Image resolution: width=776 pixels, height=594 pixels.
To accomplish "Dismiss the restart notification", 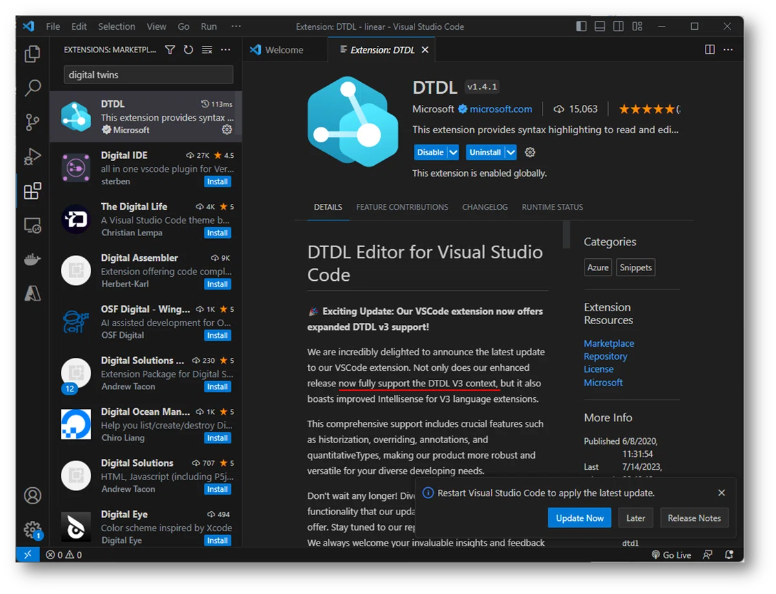I will [722, 493].
